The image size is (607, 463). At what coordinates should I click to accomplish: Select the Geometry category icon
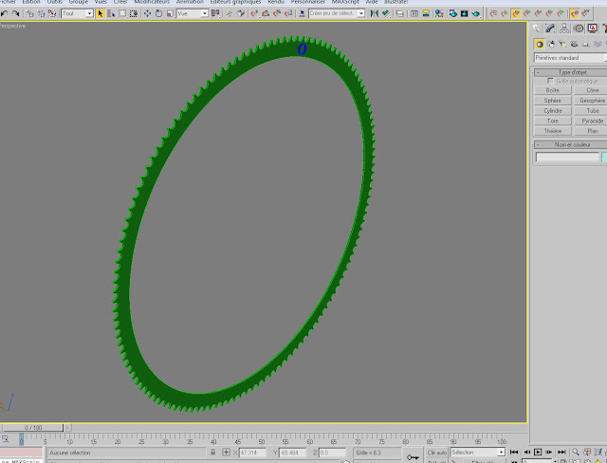pyautogui.click(x=540, y=45)
